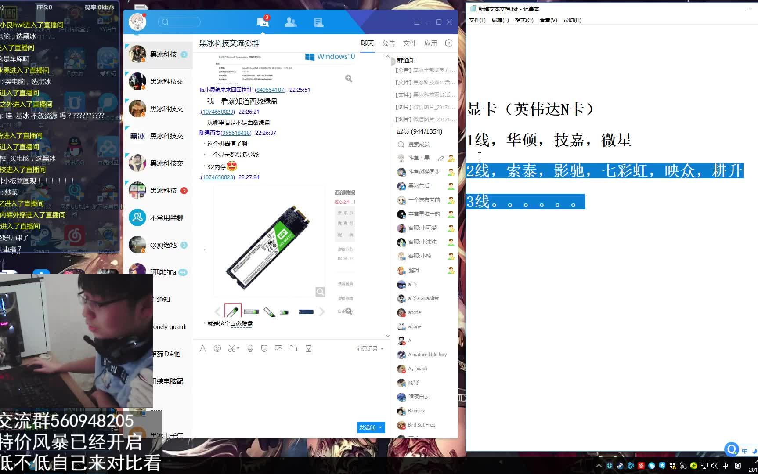Open the font formatting tool in chat toolbar
The width and height of the screenshot is (758, 474).
(x=202, y=348)
